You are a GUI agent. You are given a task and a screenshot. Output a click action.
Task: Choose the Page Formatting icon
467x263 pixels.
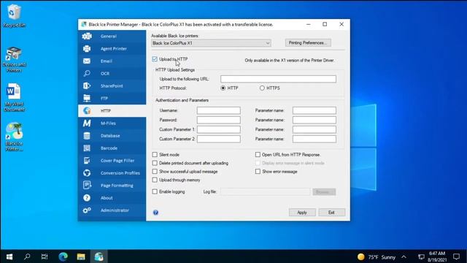click(87, 185)
